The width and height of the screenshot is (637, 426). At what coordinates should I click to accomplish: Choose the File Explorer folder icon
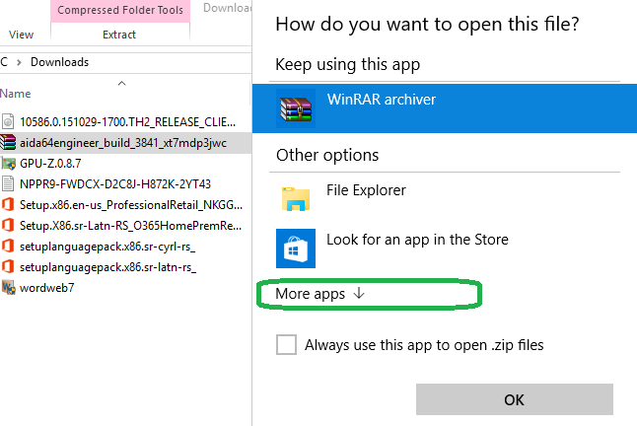[x=296, y=199]
